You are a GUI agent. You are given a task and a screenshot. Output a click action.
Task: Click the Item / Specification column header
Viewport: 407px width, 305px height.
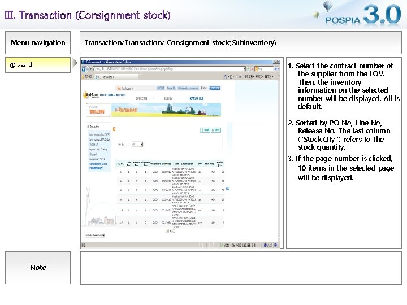tap(184, 164)
